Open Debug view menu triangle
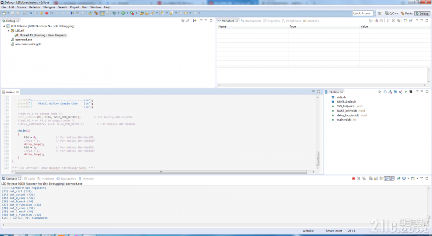 coord(201,20)
